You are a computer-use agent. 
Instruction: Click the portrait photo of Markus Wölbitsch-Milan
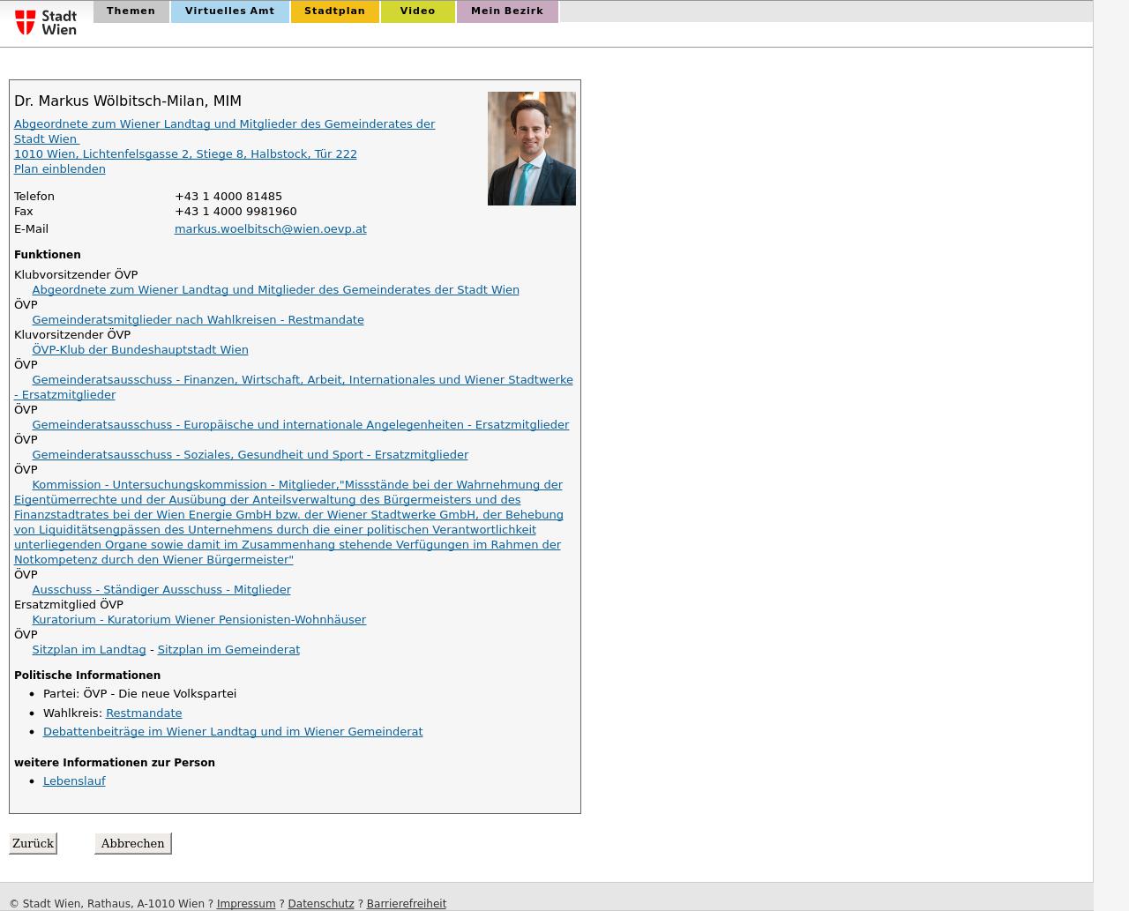532,148
